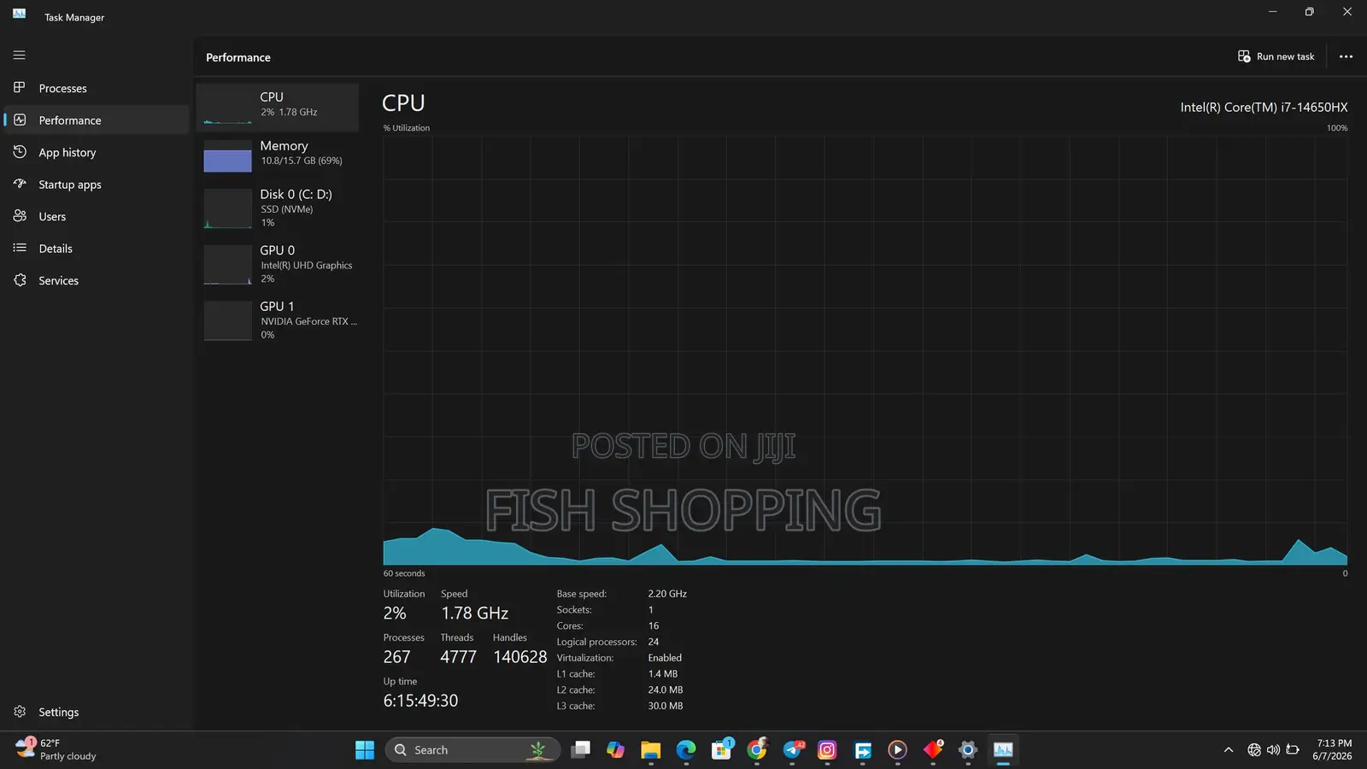1367x769 pixels.
Task: Open App history page
Action: tap(96, 152)
